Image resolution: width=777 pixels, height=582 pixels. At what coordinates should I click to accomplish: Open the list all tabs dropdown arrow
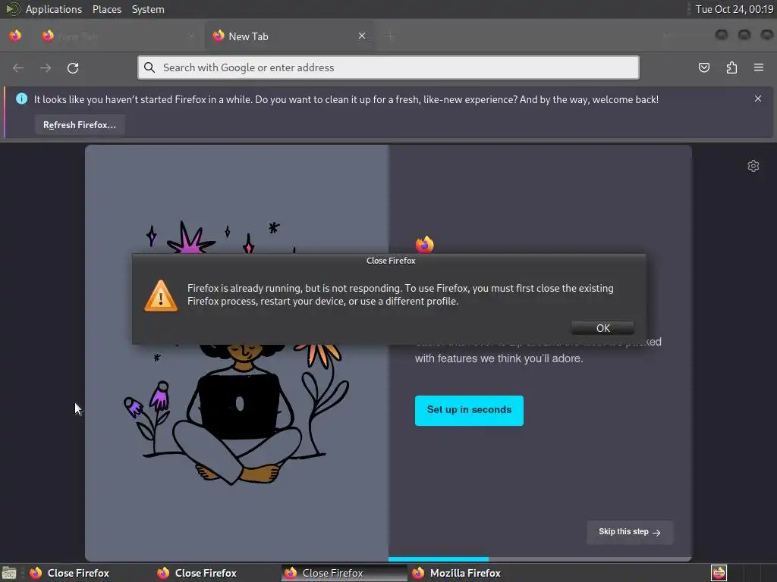(666, 36)
